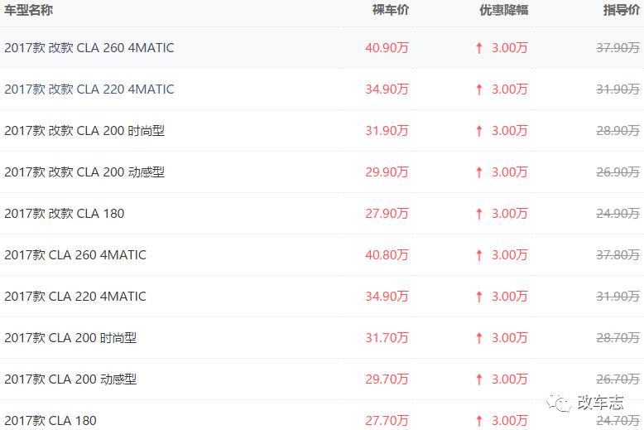Select the 29.90万 bare car price
This screenshot has width=644, height=430.
(387, 172)
